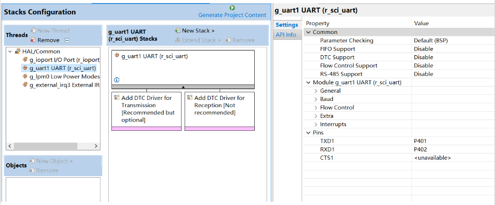
Task: Click Remove in the Objects panel
Action: coord(47,170)
